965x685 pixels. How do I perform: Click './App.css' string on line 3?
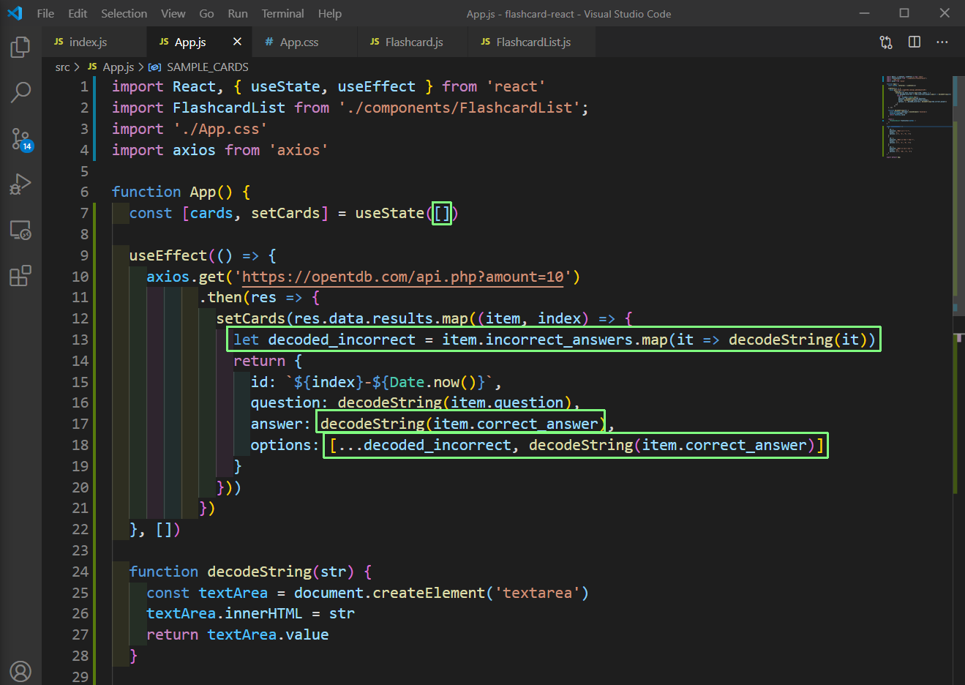pyautogui.click(x=220, y=129)
